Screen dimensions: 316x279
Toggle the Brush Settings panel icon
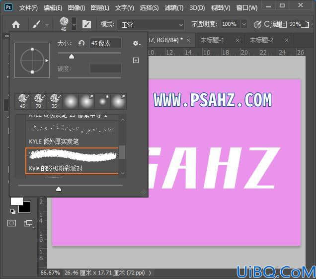(86, 24)
